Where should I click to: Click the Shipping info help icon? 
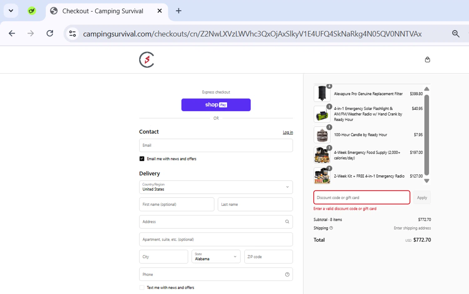point(331,228)
